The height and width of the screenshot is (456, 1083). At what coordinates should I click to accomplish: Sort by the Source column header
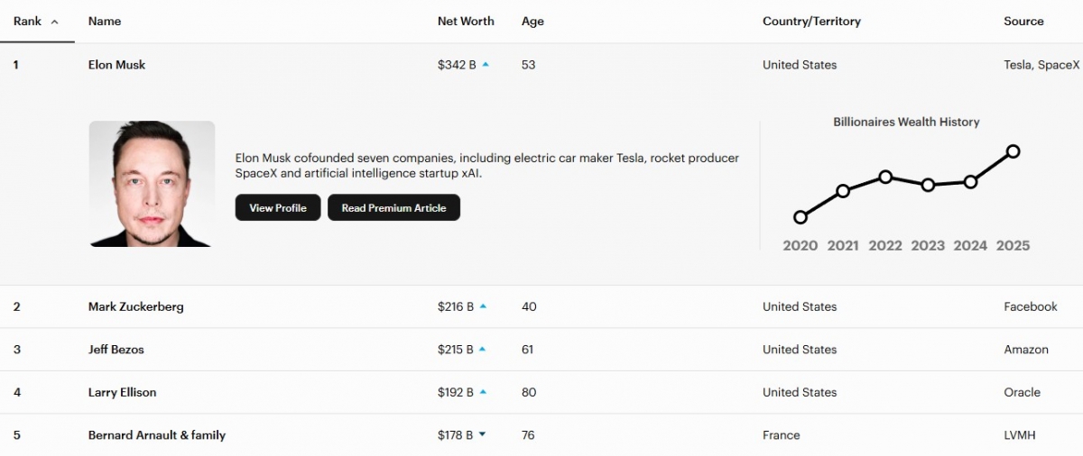pyautogui.click(x=1023, y=22)
